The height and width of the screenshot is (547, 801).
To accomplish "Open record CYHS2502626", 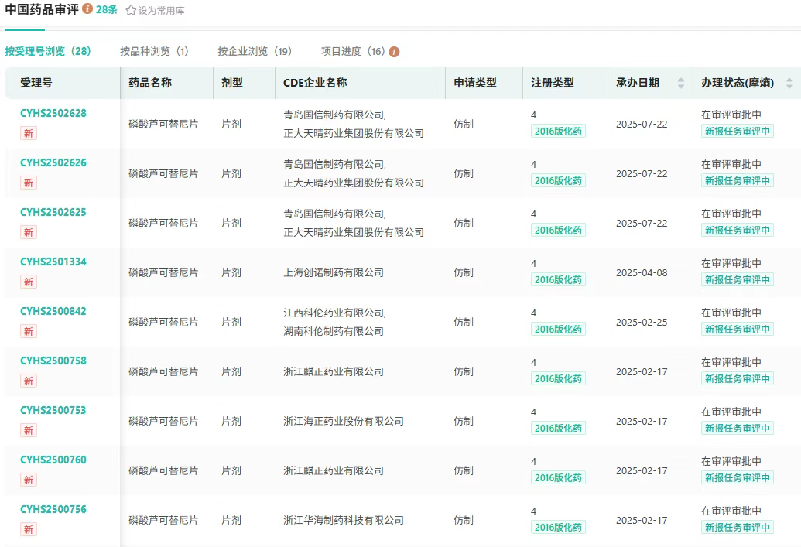I will click(53, 162).
